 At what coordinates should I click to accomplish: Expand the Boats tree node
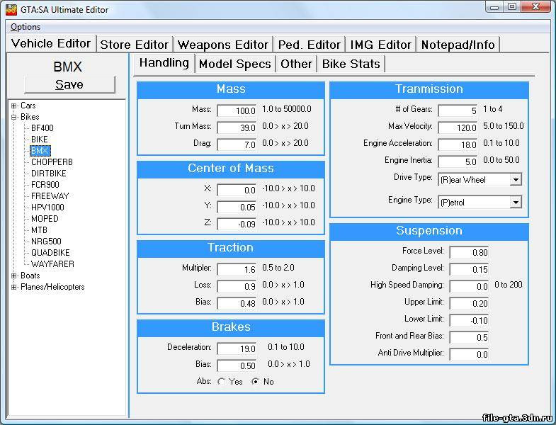pyautogui.click(x=13, y=276)
